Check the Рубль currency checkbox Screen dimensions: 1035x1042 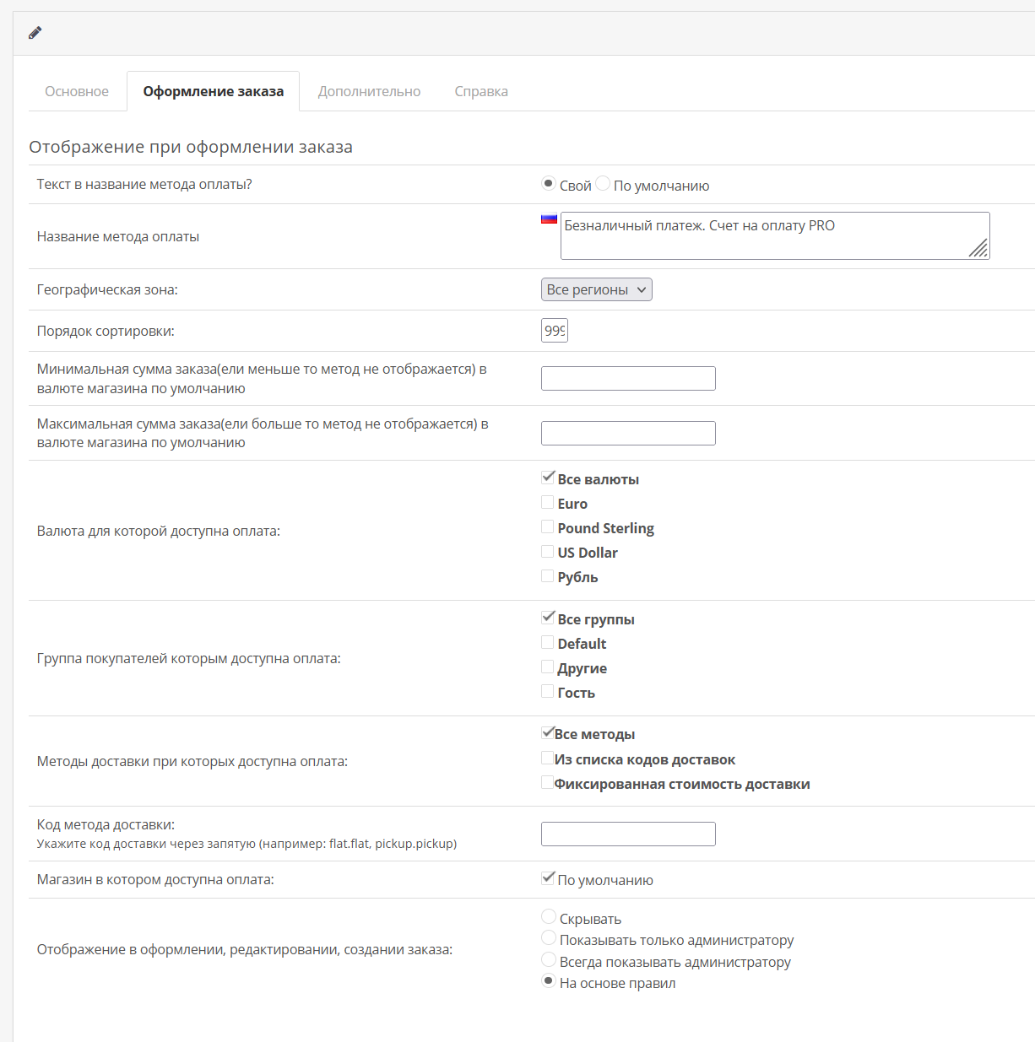click(x=548, y=575)
